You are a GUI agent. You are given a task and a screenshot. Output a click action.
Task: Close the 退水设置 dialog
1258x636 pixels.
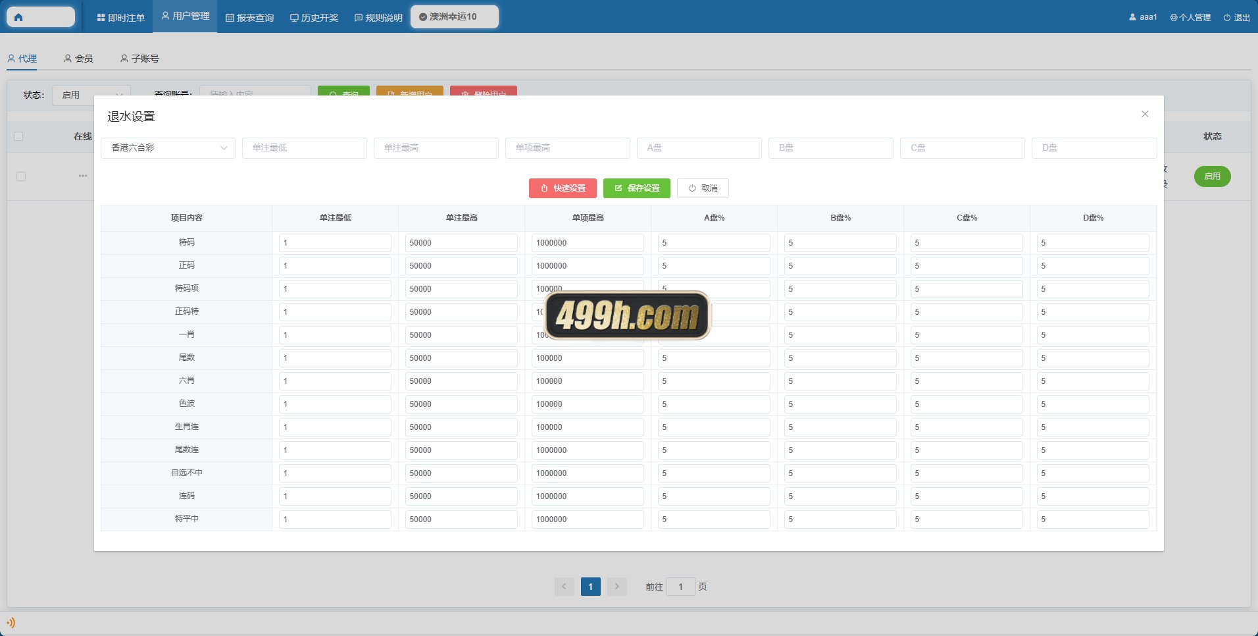coord(1145,114)
